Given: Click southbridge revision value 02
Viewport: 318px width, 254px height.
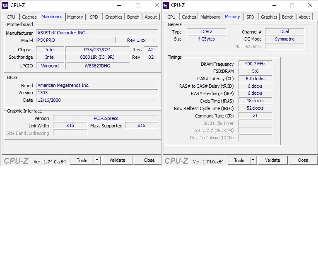Looking at the screenshot, I should click(x=151, y=57).
